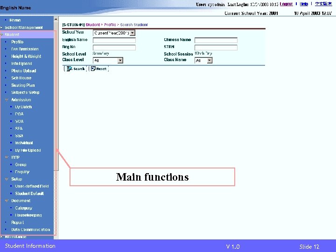Select Individual under Admission
The width and height of the screenshot is (336, 252).
(x=24, y=143)
